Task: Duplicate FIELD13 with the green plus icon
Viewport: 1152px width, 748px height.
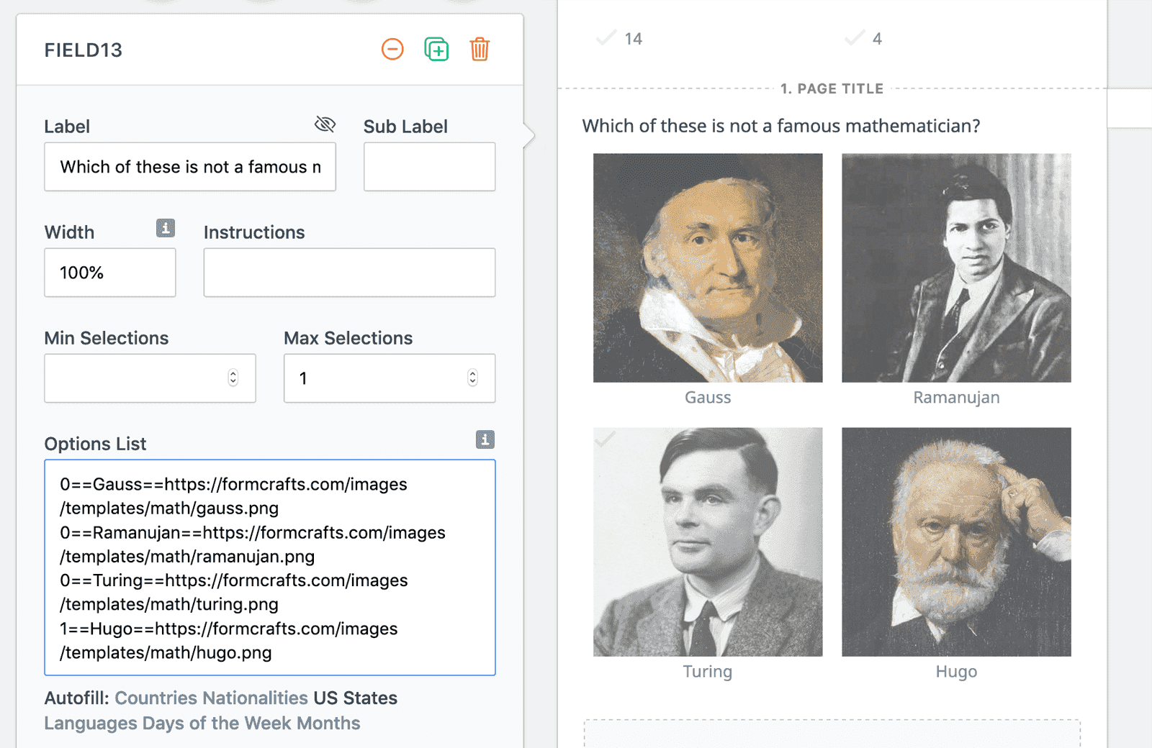Action: pos(436,50)
